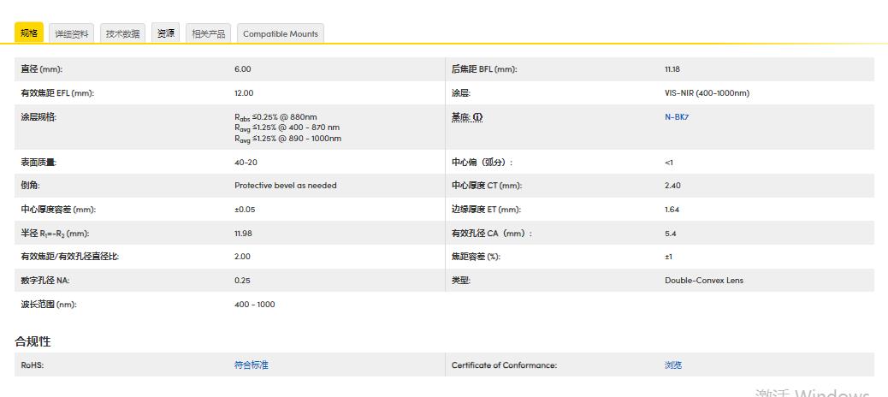Click the VIS-NIR (400-1000nm) coating value
888x397 pixels.
(706, 93)
